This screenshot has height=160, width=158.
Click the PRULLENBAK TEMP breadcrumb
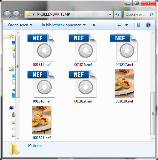pos(54,14)
